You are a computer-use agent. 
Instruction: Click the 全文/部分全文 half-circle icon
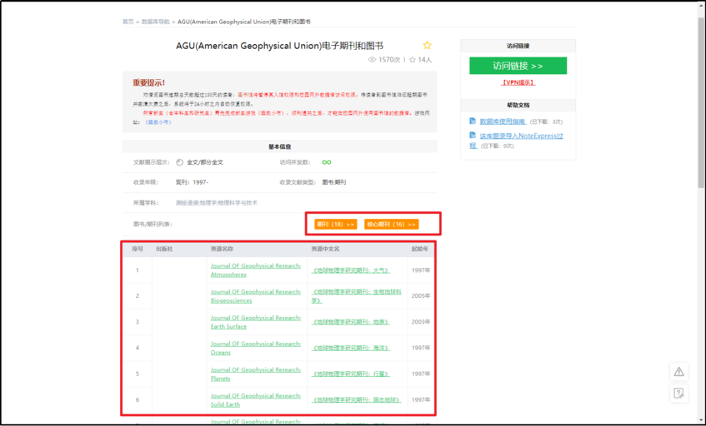click(179, 162)
